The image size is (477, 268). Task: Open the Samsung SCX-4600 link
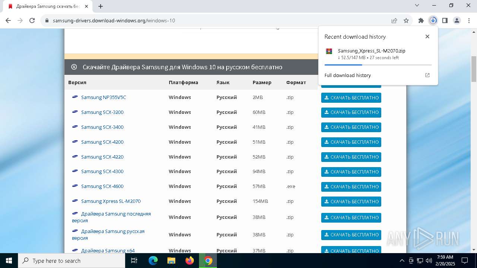pyautogui.click(x=102, y=186)
